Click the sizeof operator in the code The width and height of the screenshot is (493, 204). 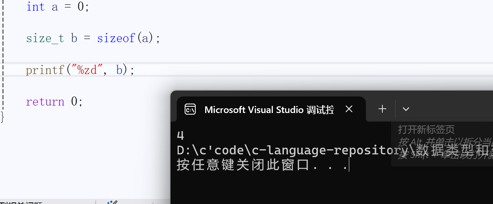(116, 38)
